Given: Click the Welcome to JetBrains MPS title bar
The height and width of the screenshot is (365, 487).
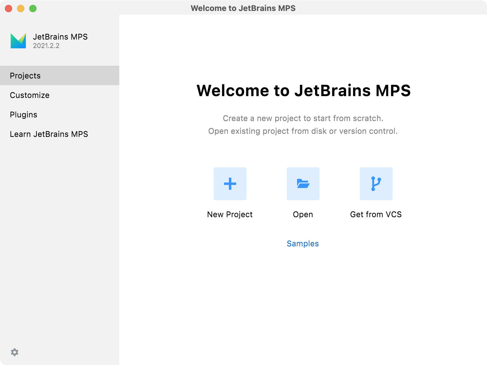Looking at the screenshot, I should 243,8.
